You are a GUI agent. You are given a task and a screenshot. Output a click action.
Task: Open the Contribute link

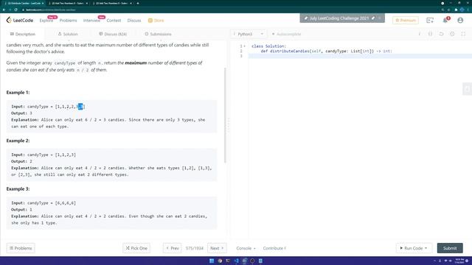pyautogui.click(x=274, y=248)
